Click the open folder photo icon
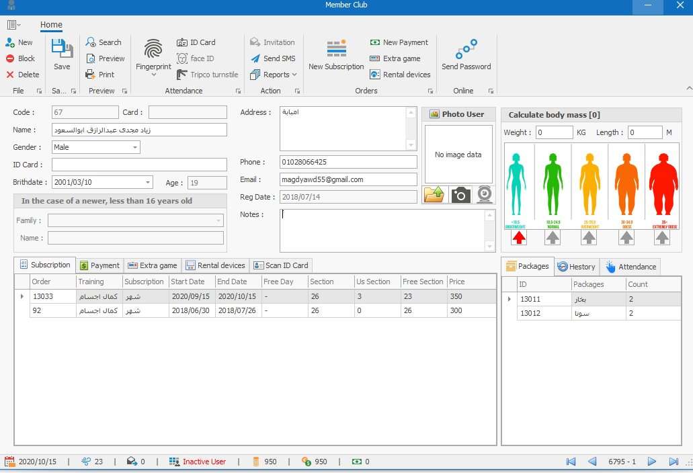693x473 pixels. (x=434, y=195)
